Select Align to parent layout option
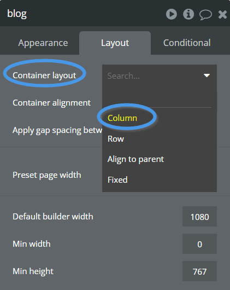The image size is (230, 290). [x=135, y=159]
